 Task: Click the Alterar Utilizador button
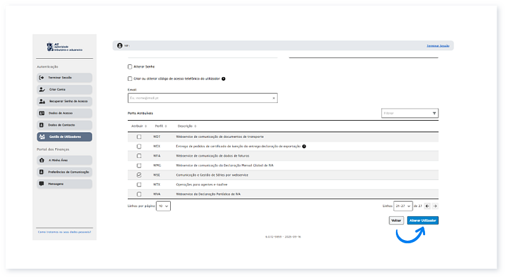423,221
